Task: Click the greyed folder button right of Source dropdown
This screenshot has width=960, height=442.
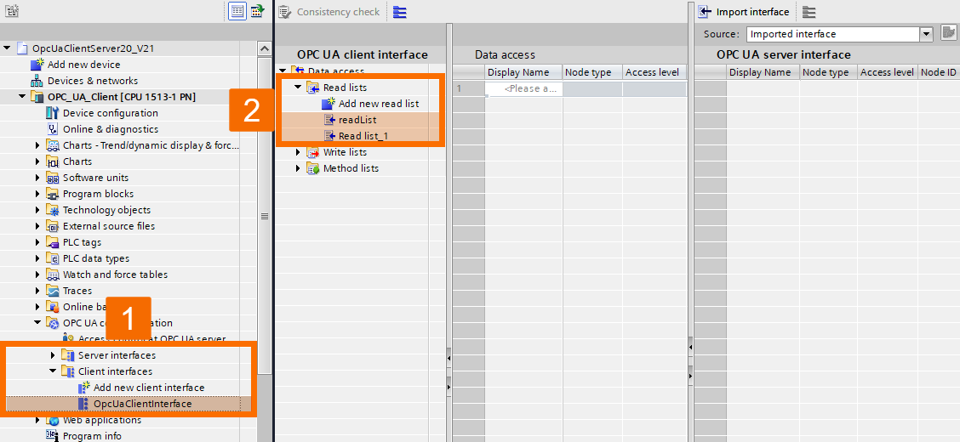Action: pyautogui.click(x=948, y=33)
